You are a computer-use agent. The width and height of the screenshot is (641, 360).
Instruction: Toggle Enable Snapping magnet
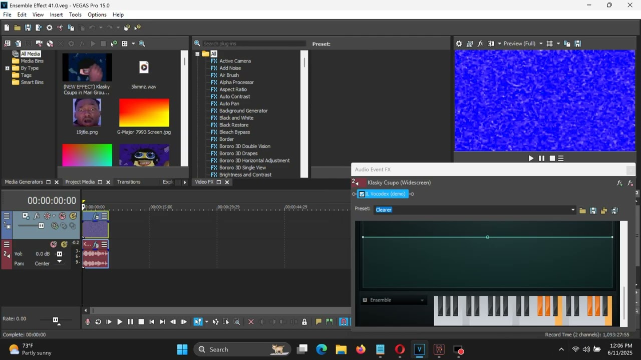(x=344, y=322)
